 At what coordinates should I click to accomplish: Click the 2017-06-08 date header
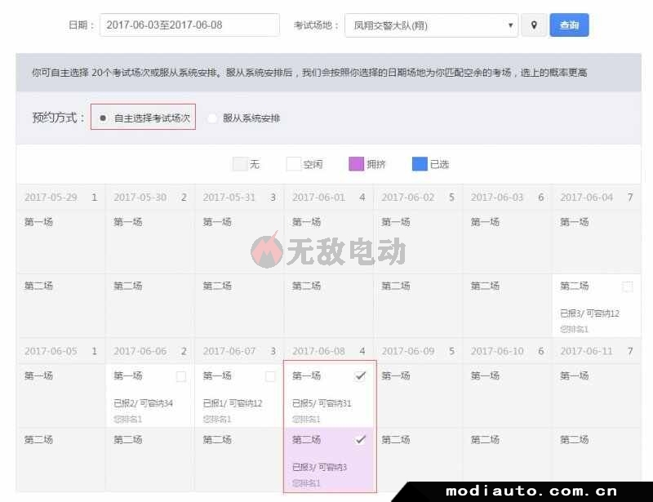[329, 352]
